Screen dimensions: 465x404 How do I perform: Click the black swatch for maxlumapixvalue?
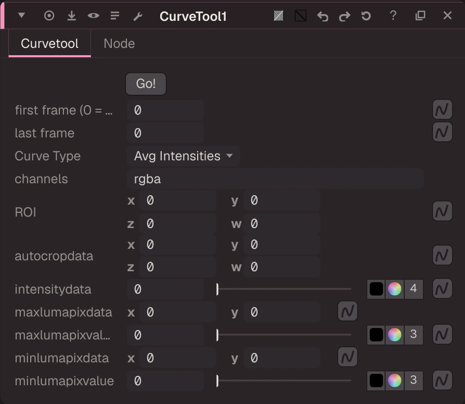click(x=376, y=335)
